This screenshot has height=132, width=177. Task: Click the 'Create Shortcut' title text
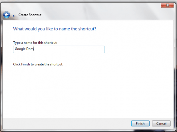30,15
